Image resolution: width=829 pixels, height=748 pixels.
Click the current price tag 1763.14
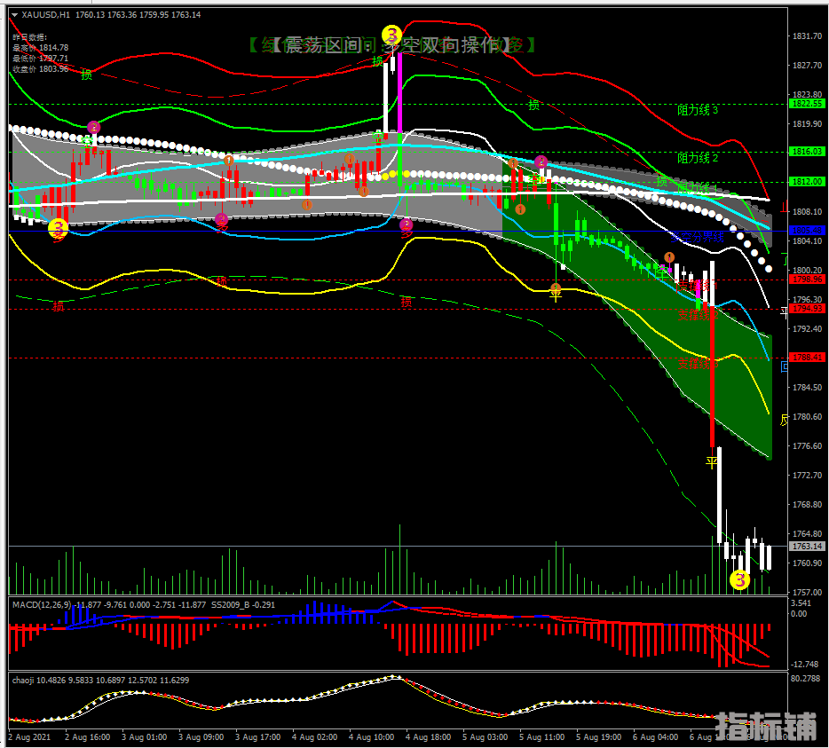click(x=807, y=546)
